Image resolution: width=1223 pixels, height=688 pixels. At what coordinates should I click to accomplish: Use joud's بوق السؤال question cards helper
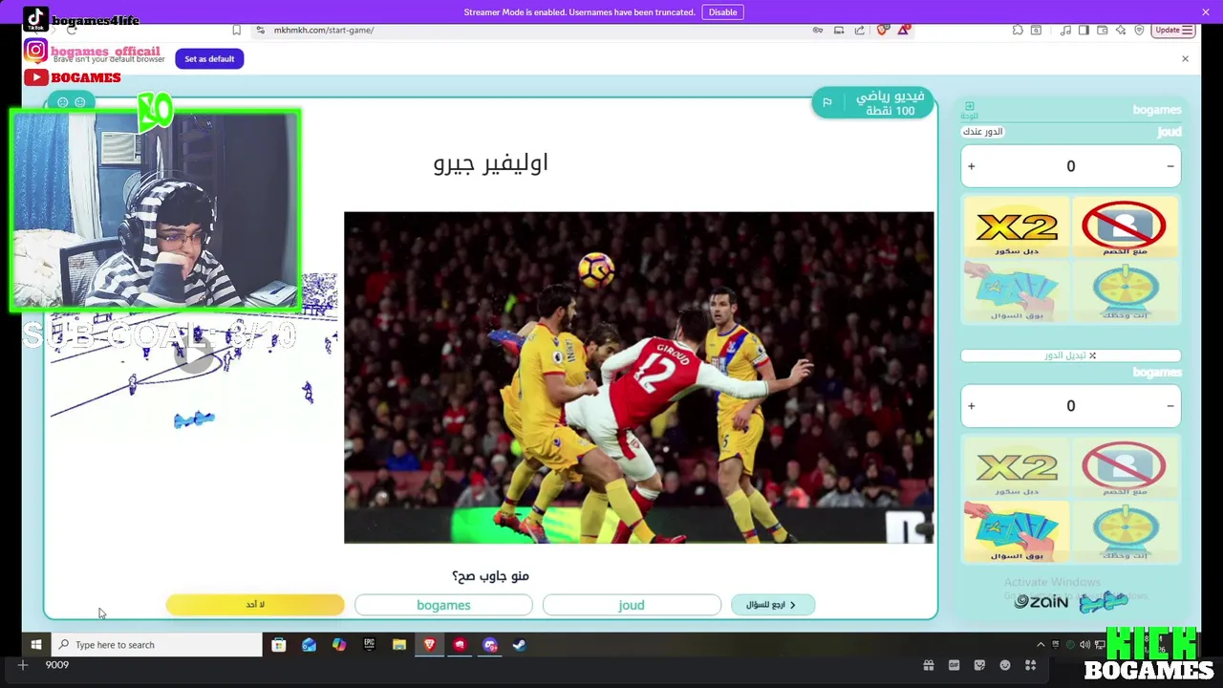coord(1017,291)
